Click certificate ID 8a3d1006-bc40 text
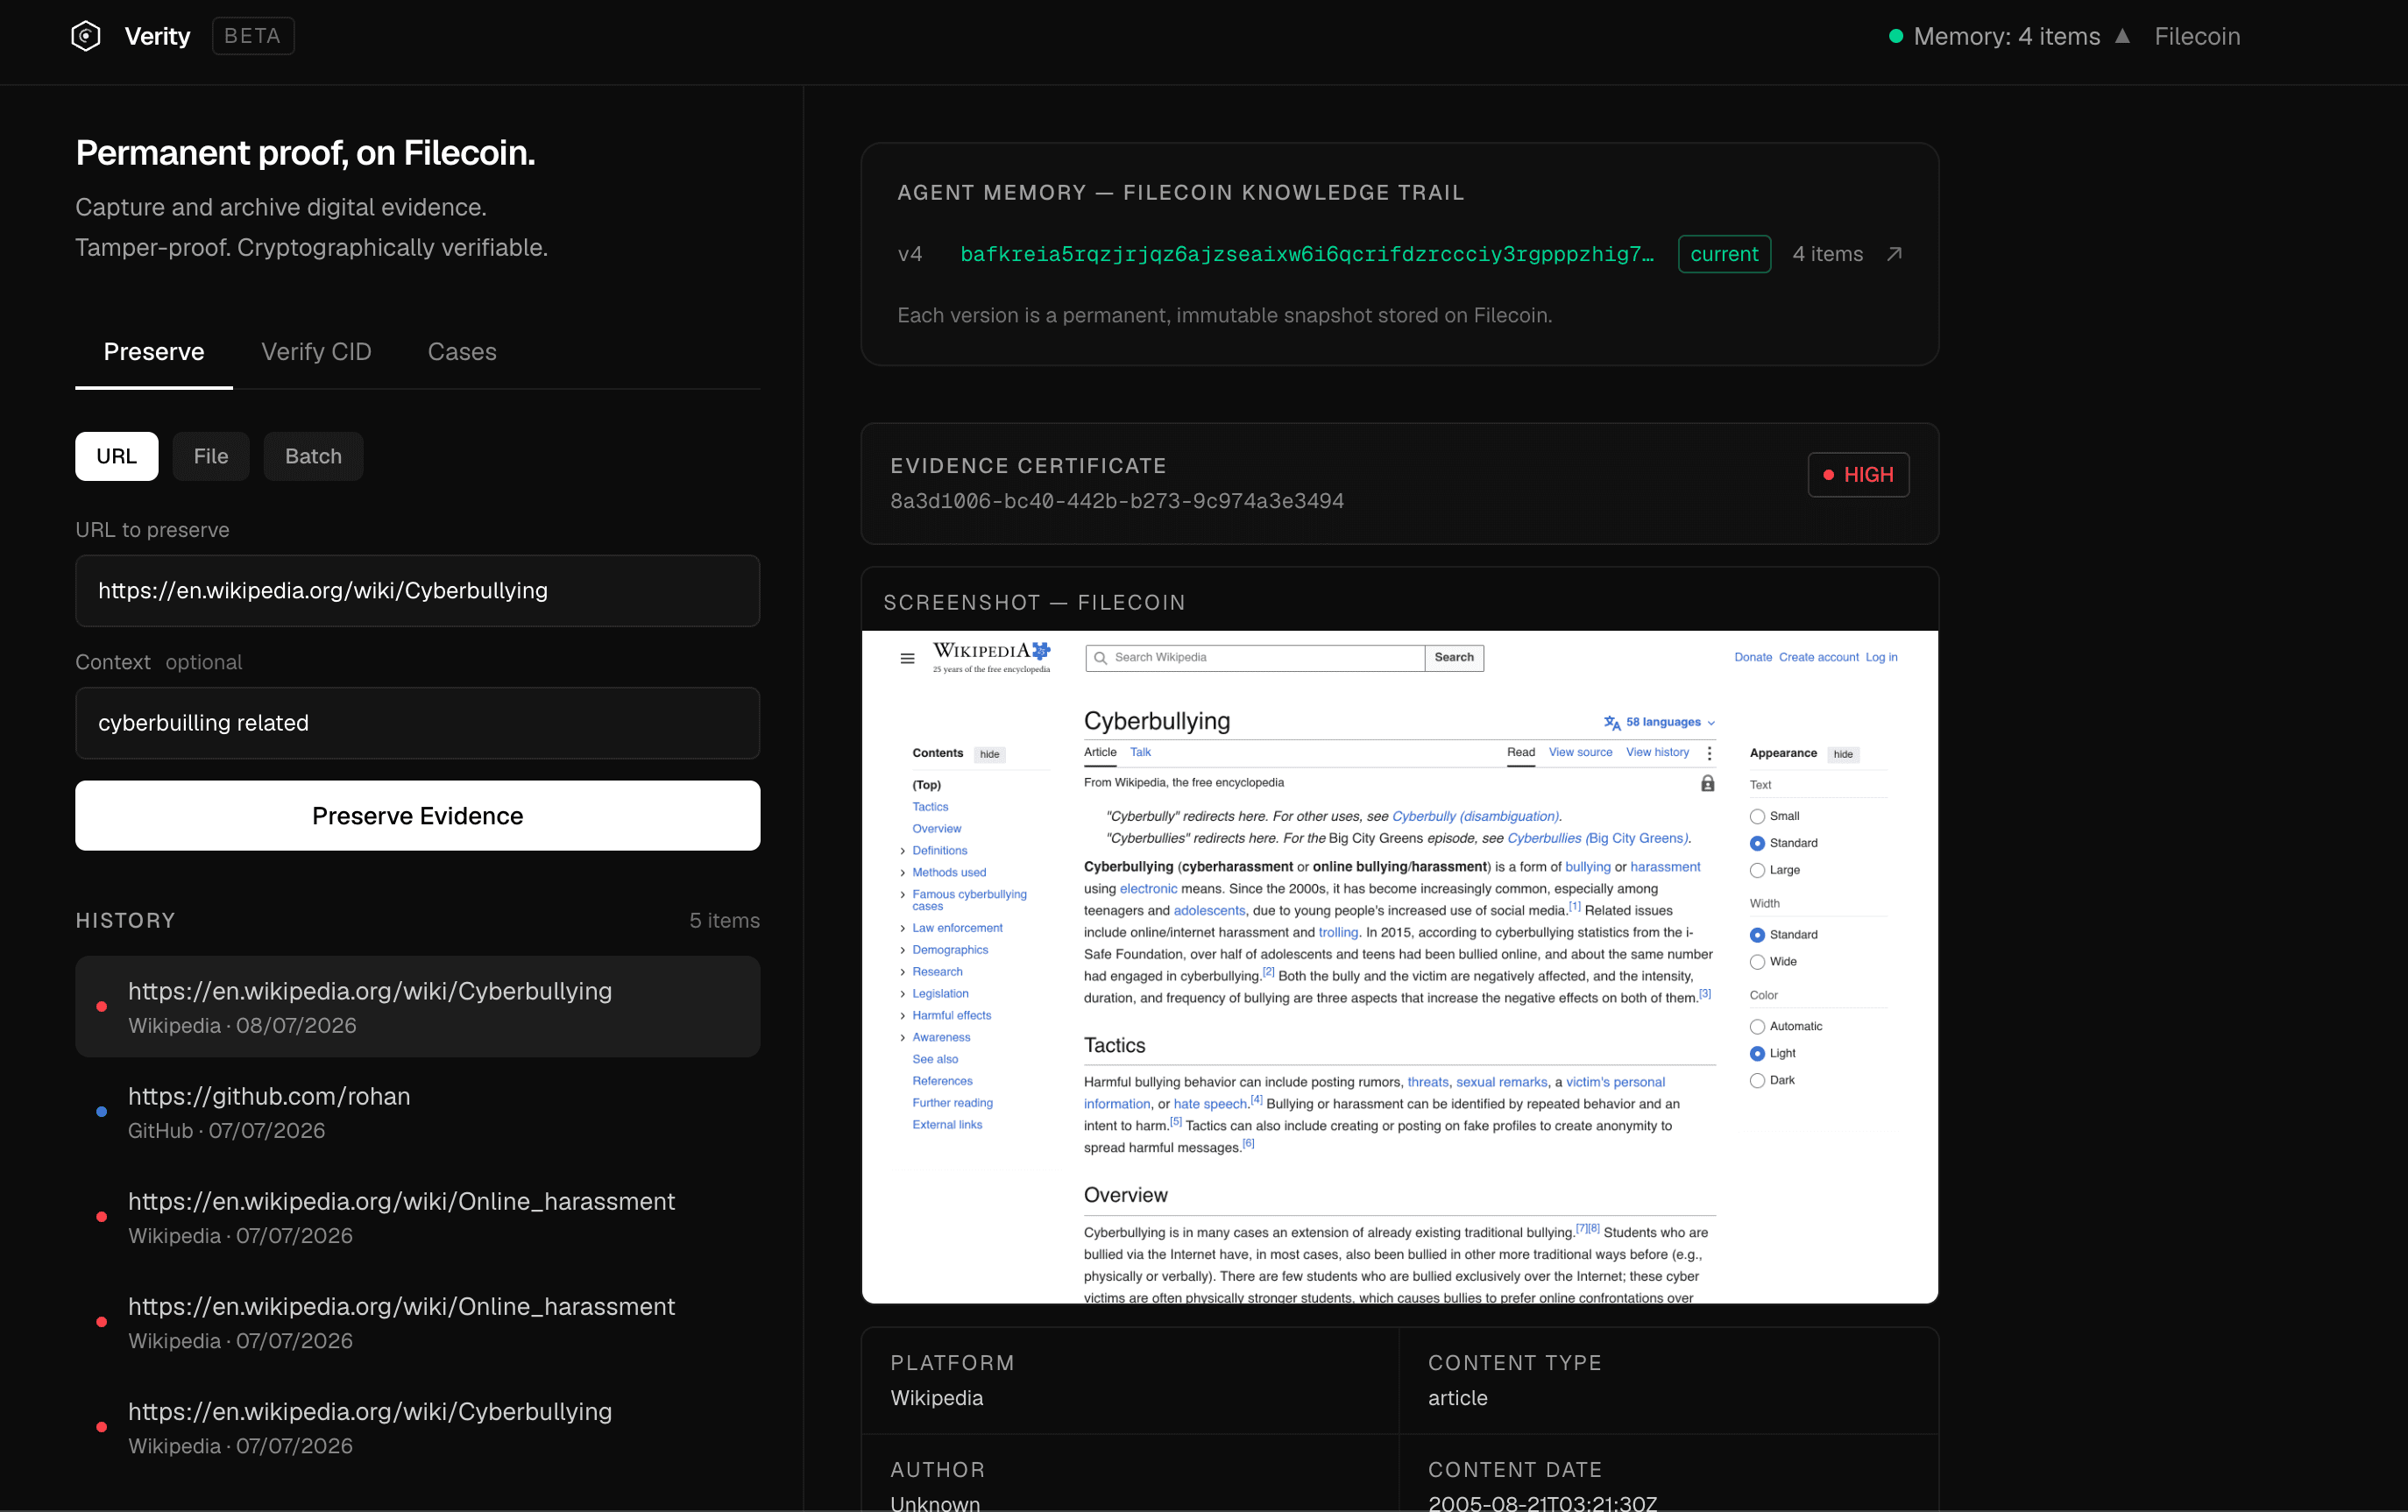Image resolution: width=2408 pixels, height=1512 pixels. pos(1117,501)
